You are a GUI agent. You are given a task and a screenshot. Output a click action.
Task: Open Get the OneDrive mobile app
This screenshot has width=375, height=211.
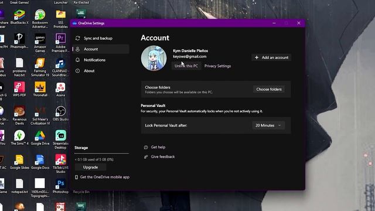104,177
